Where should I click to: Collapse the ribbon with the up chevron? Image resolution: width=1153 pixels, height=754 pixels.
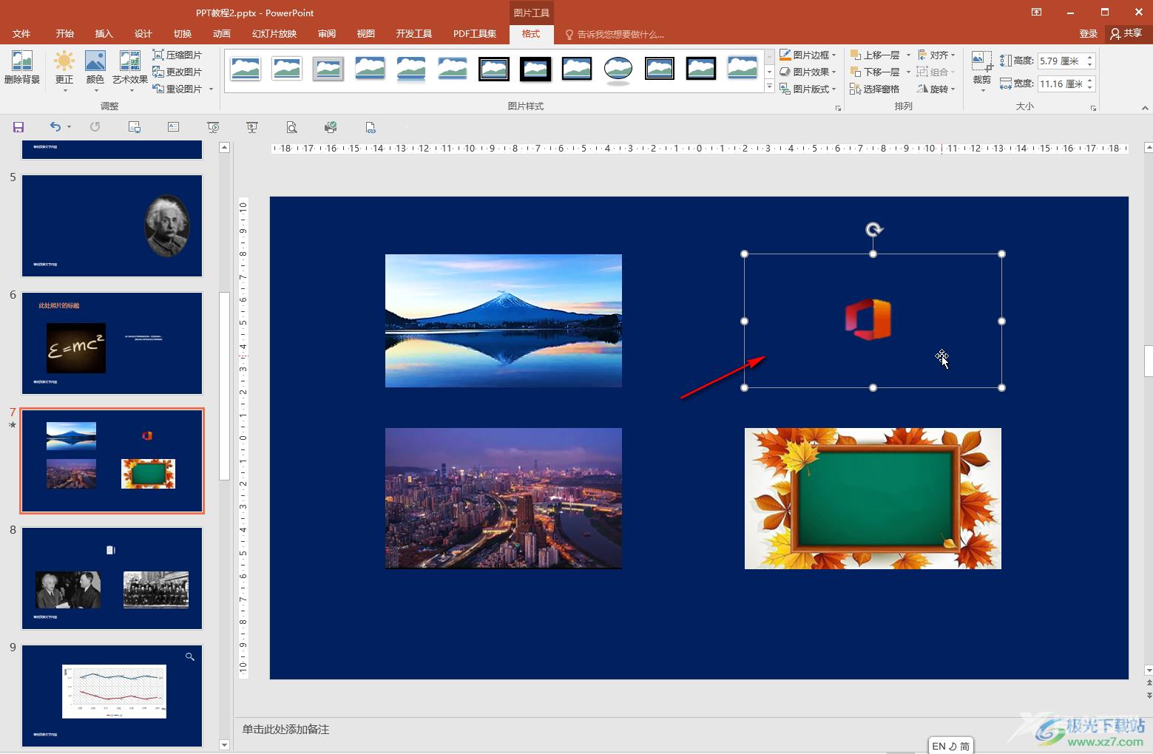(x=1145, y=108)
